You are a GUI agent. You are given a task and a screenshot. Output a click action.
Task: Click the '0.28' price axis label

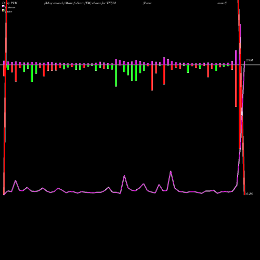(x=250, y=194)
